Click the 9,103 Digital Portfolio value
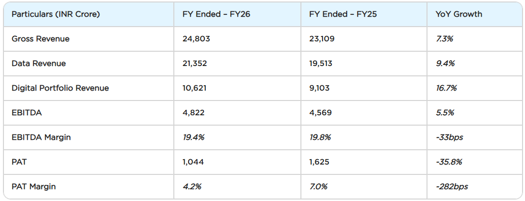The image size is (525, 201). click(x=319, y=88)
